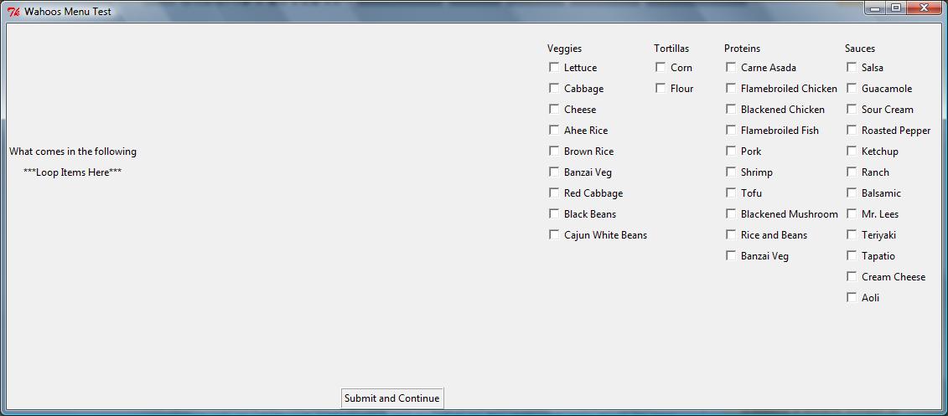The width and height of the screenshot is (948, 416).
Task: Select Tapatio sauce
Action: pos(852,255)
